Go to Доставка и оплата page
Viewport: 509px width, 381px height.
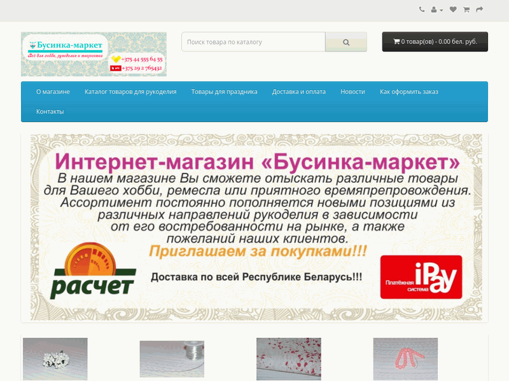[299, 91]
